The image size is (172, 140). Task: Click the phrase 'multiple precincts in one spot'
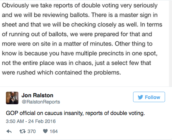[x=116, y=53]
